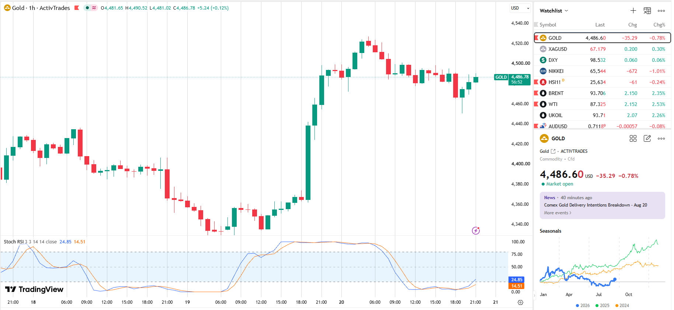The height and width of the screenshot is (310, 674).
Task: Open the GOLD notes edit icon
Action: (647, 138)
